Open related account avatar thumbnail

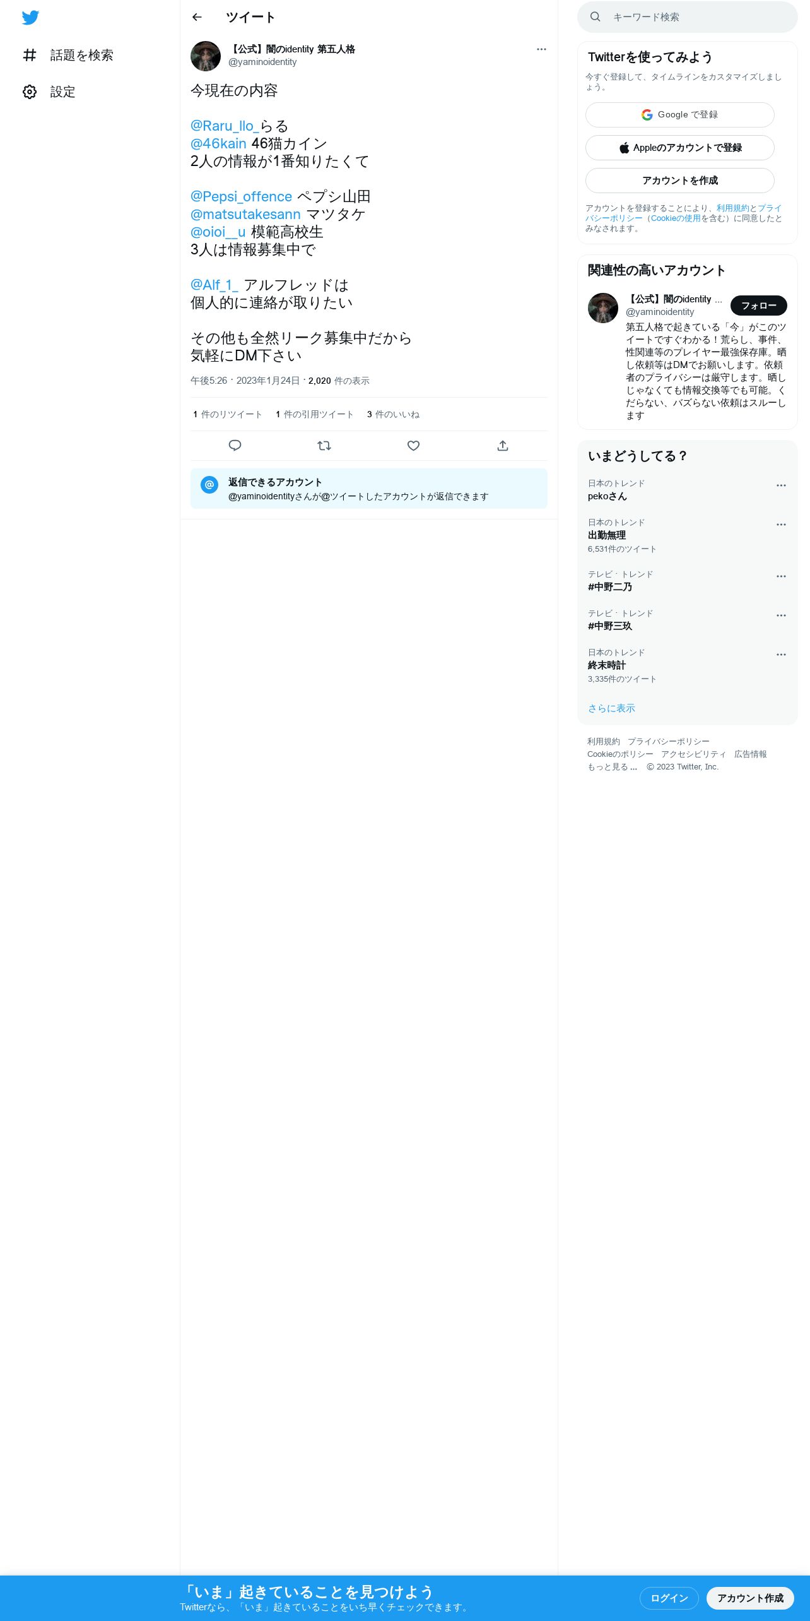click(x=603, y=308)
